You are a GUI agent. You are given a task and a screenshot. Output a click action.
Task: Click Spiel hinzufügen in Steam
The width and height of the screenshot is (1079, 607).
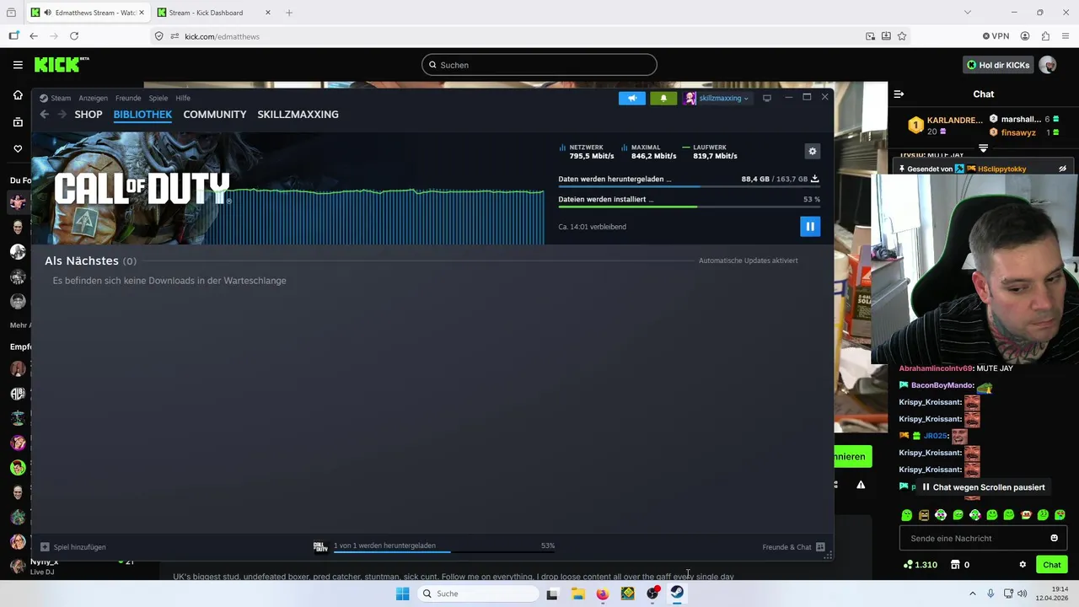(73, 547)
